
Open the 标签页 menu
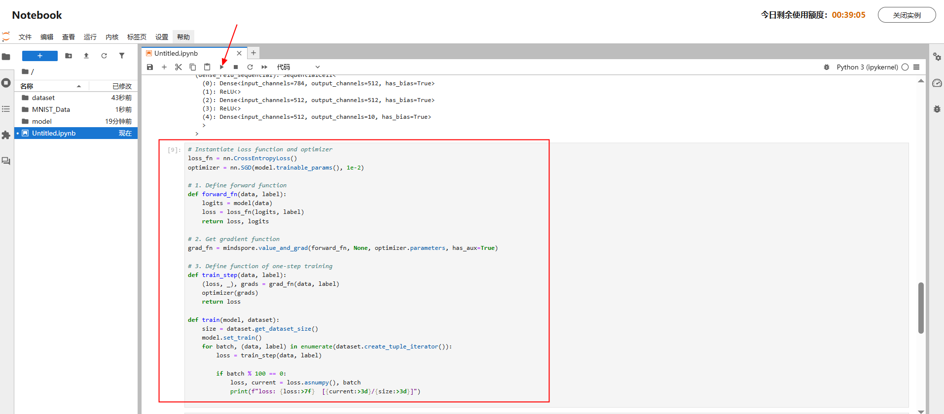point(137,37)
